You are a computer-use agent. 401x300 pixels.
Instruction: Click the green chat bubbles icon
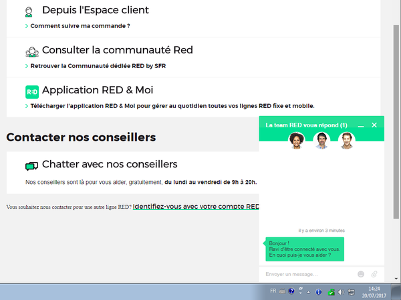coord(31,166)
